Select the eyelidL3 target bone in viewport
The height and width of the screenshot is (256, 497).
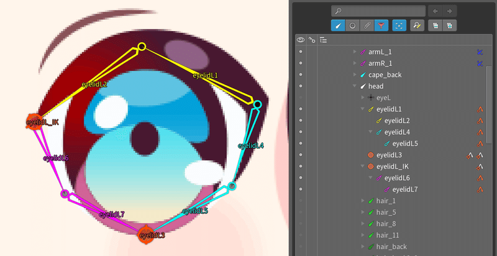[146, 235]
